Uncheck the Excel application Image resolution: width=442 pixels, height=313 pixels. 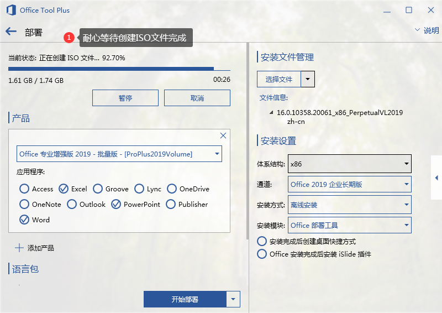pyautogui.click(x=64, y=189)
